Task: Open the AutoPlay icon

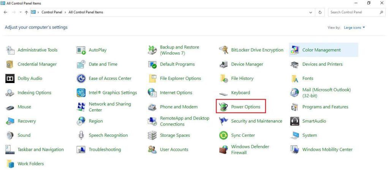Action: [x=81, y=50]
